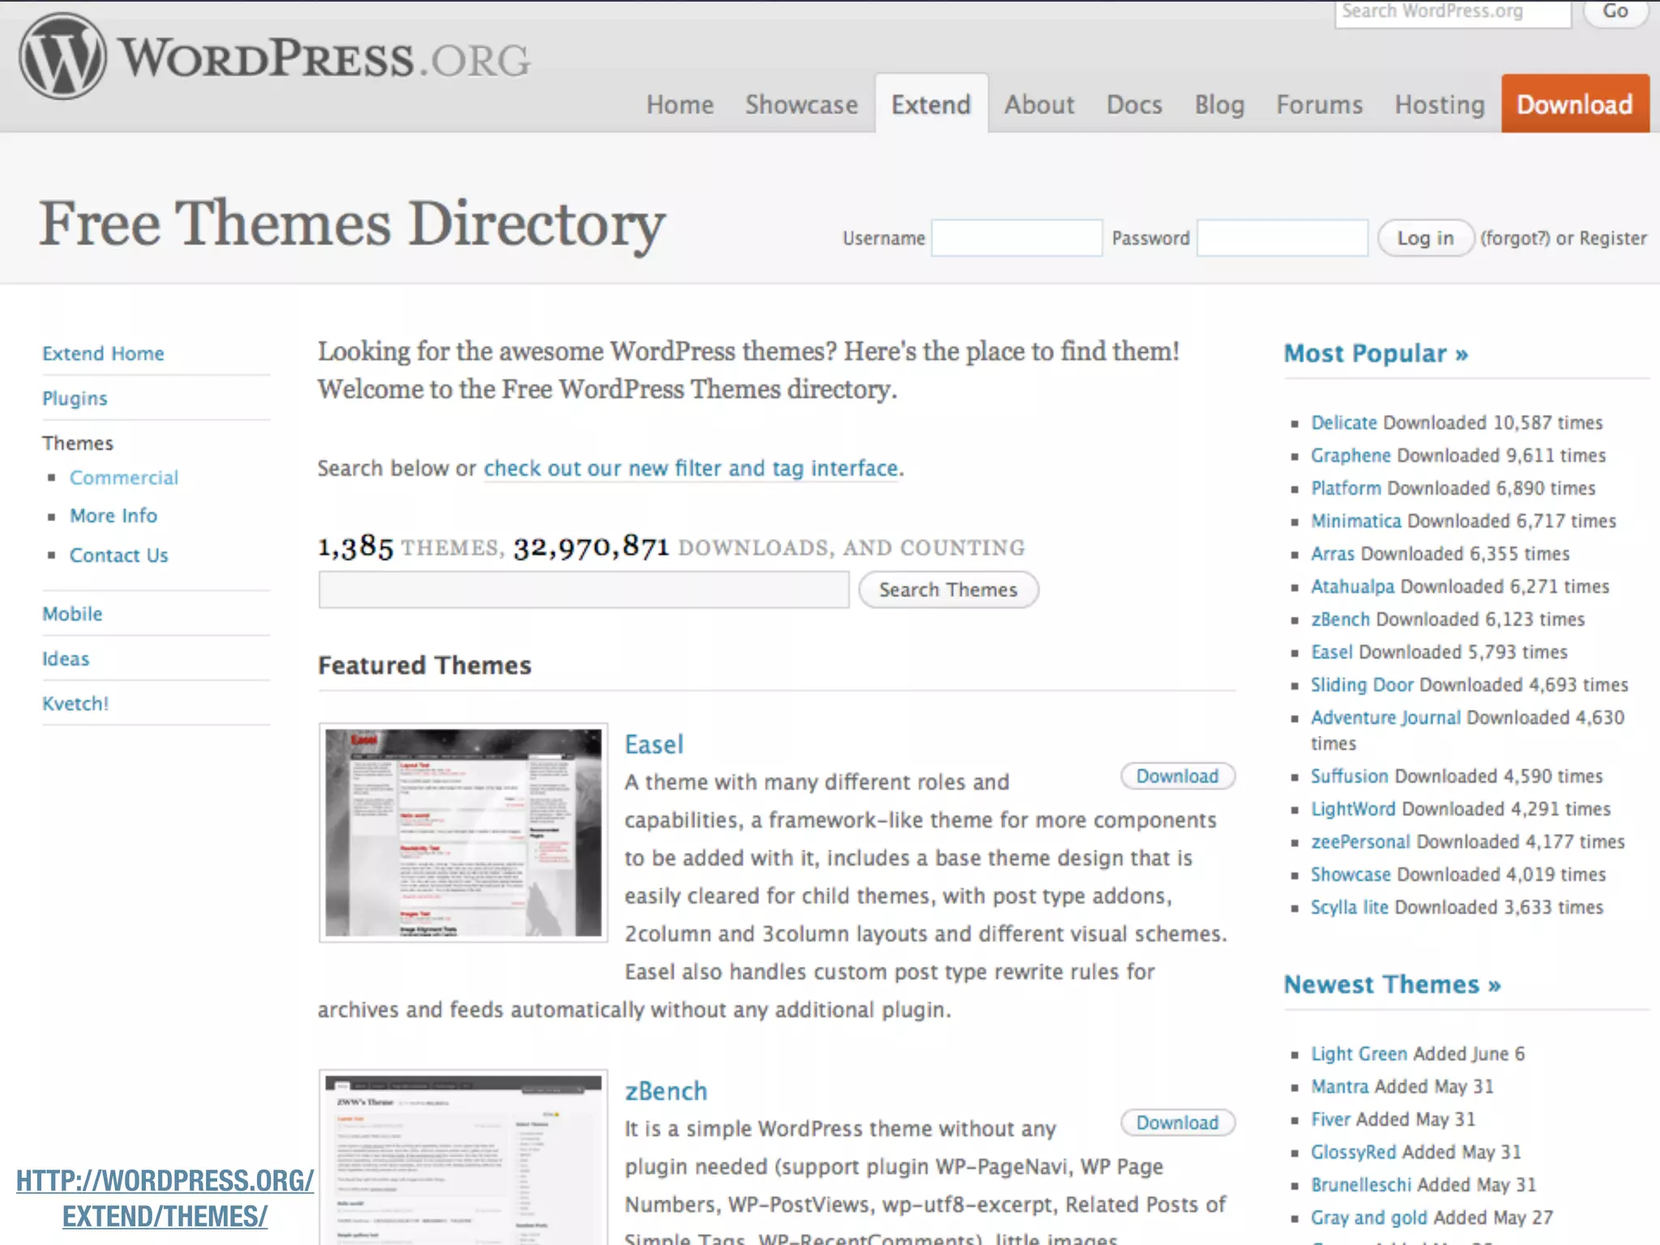Click the Go search button
1660x1245 pixels.
pyautogui.click(x=1615, y=12)
